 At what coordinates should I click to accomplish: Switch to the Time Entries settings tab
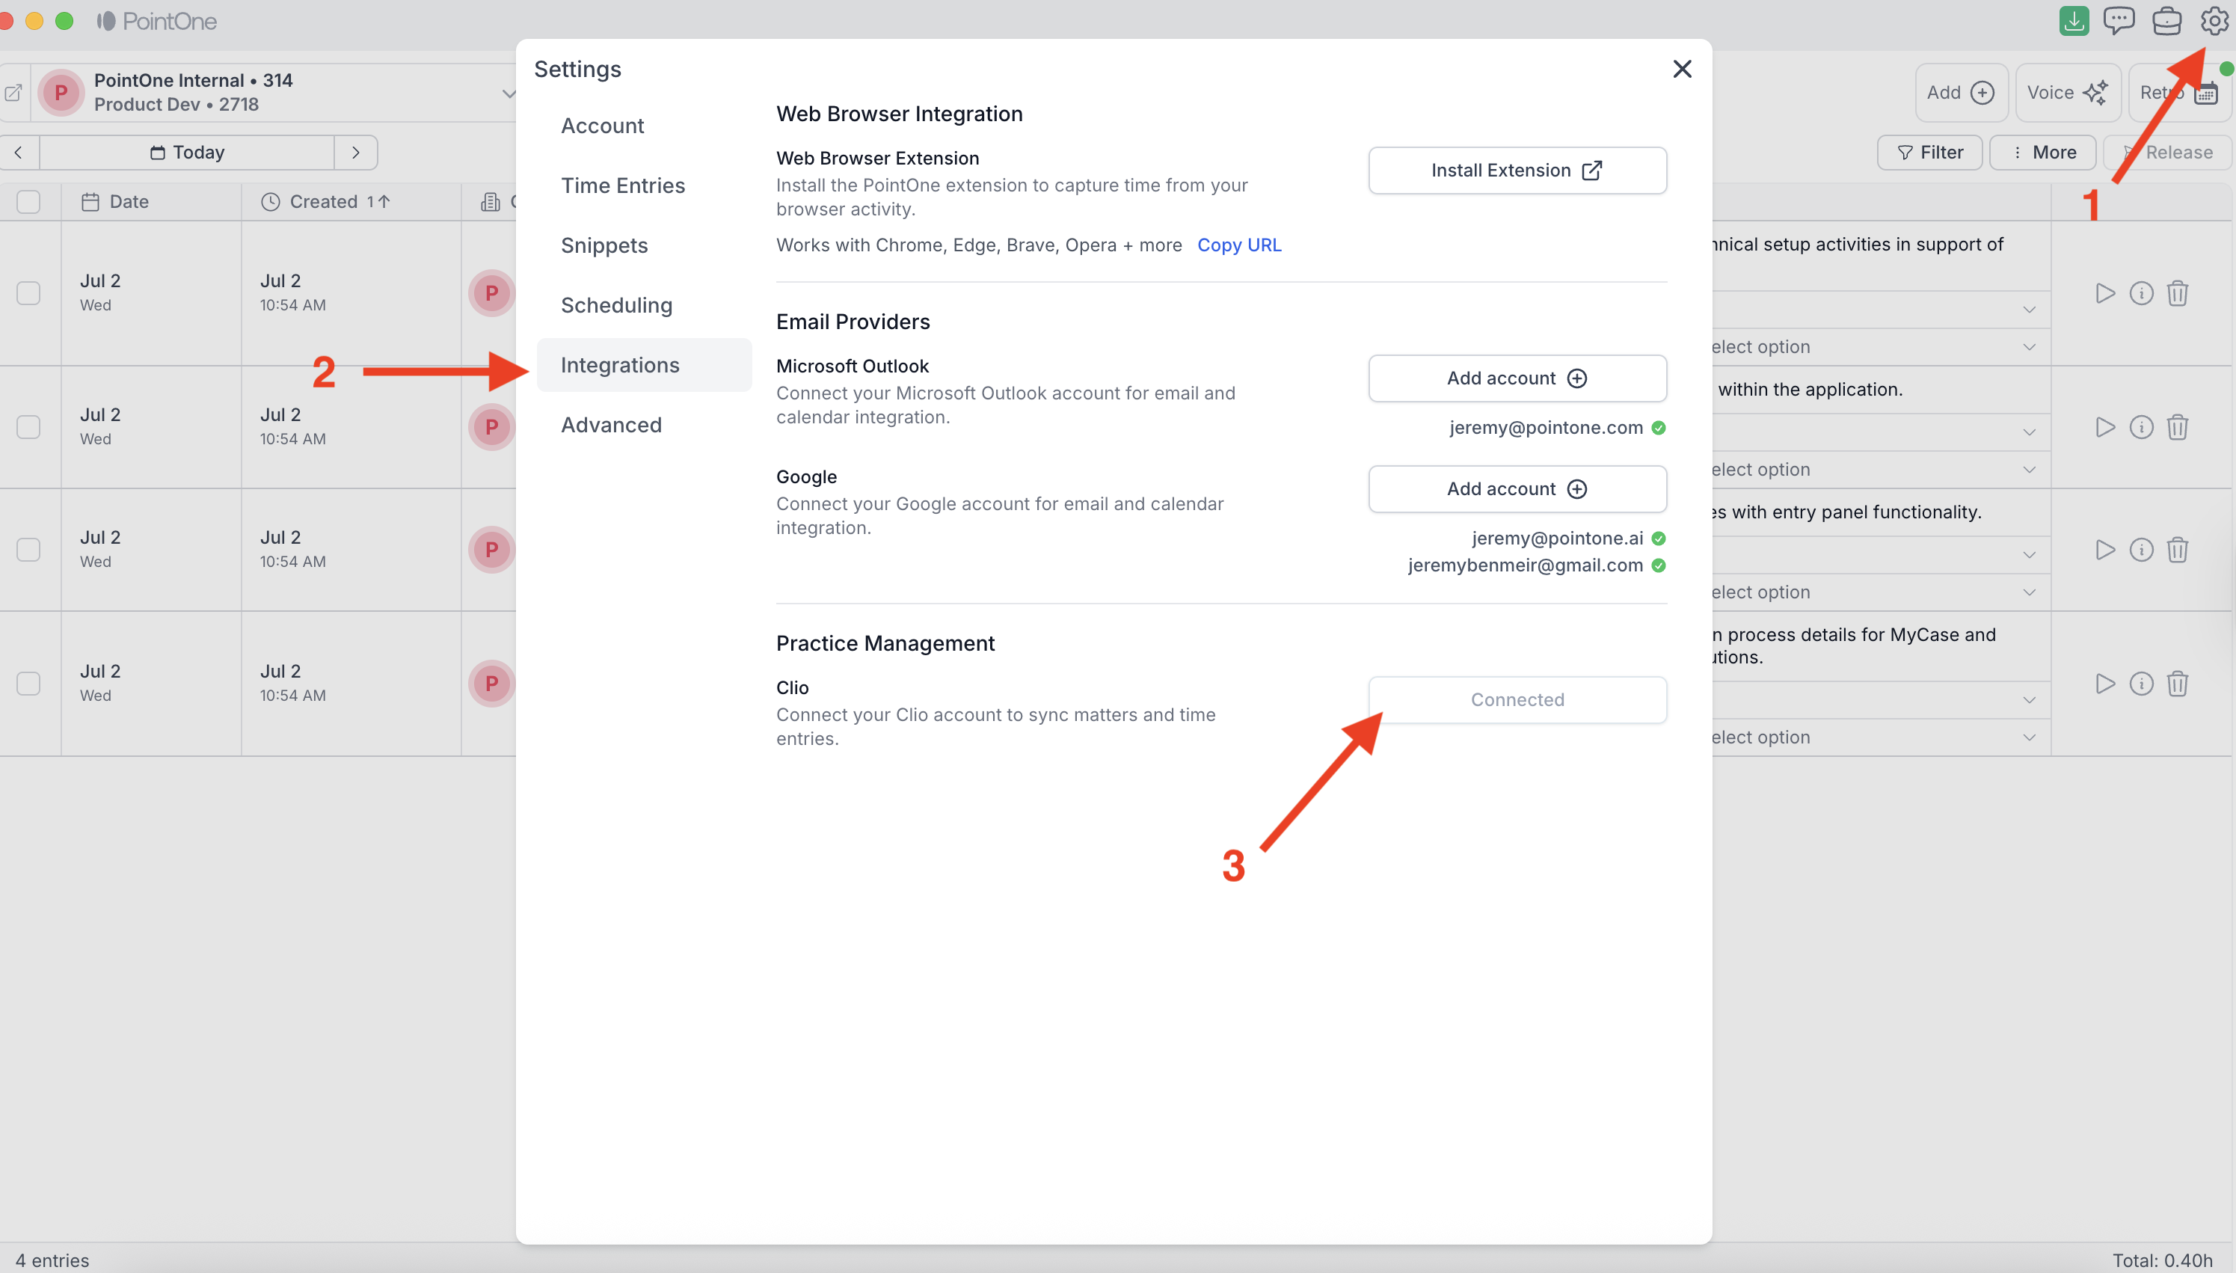tap(622, 185)
